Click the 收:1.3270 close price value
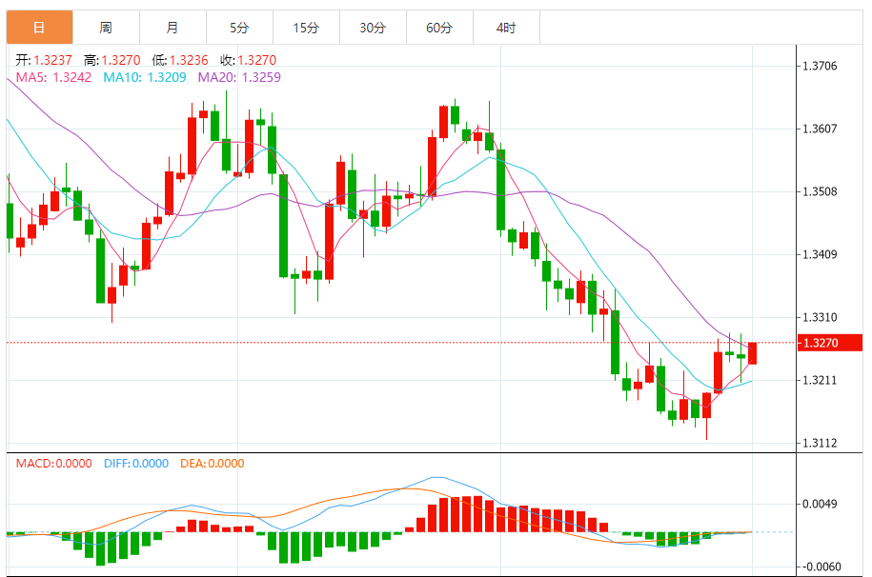Image resolution: width=872 pixels, height=577 pixels. pyautogui.click(x=248, y=60)
